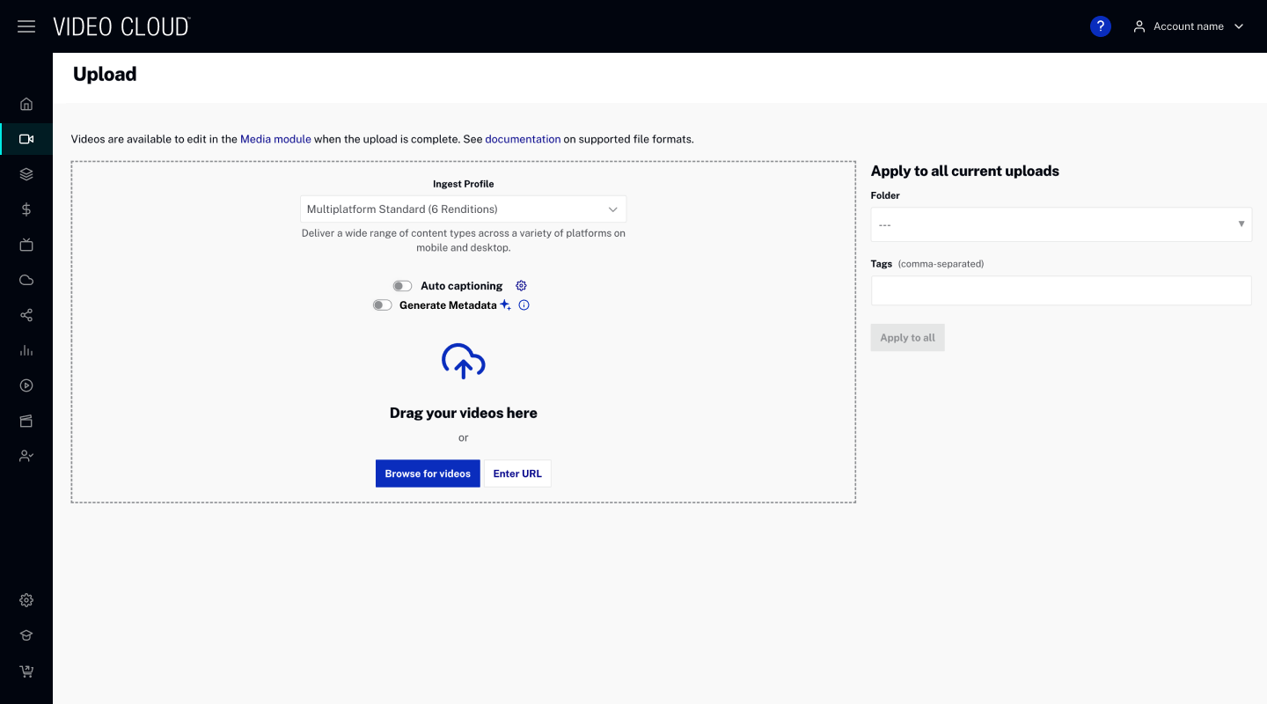The width and height of the screenshot is (1267, 704).
Task: Turn on the Generate Metadata toggle
Action: [382, 305]
